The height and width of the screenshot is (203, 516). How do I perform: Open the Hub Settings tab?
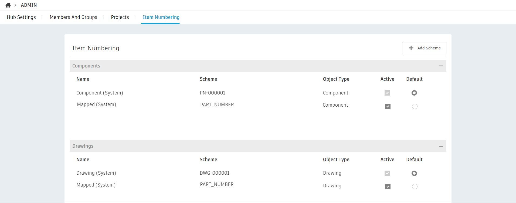tap(21, 17)
